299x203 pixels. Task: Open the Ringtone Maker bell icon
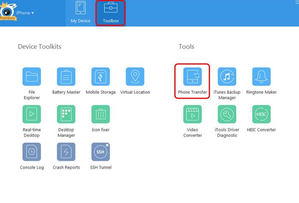coord(261,77)
